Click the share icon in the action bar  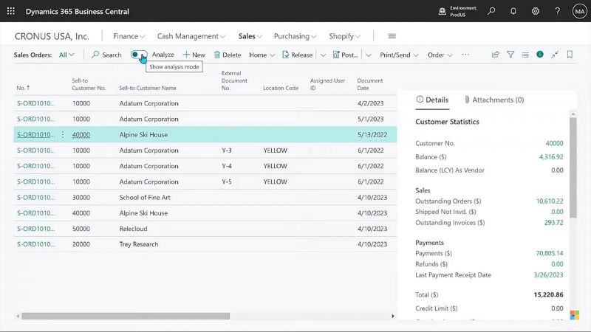(x=495, y=55)
